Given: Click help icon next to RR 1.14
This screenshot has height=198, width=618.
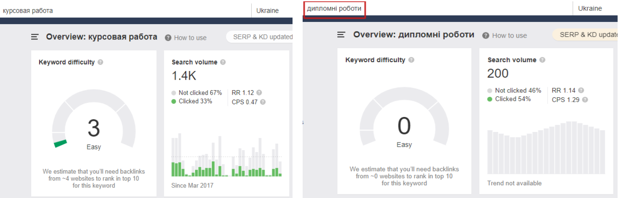Looking at the screenshot, I should tap(581, 90).
